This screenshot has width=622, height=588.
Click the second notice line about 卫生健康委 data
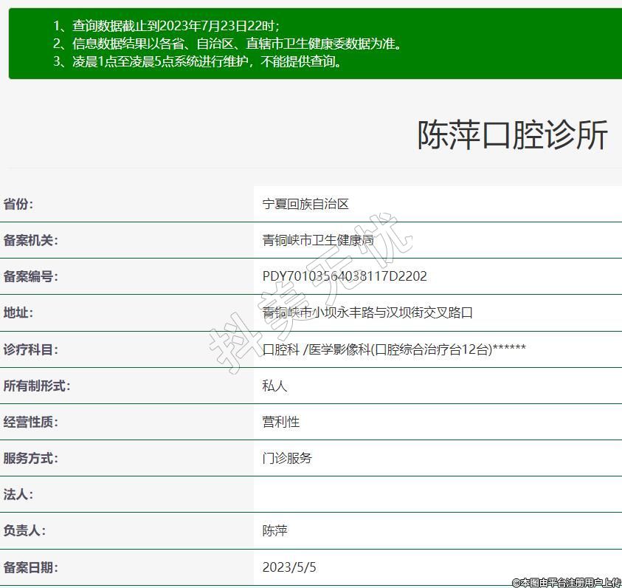(227, 44)
